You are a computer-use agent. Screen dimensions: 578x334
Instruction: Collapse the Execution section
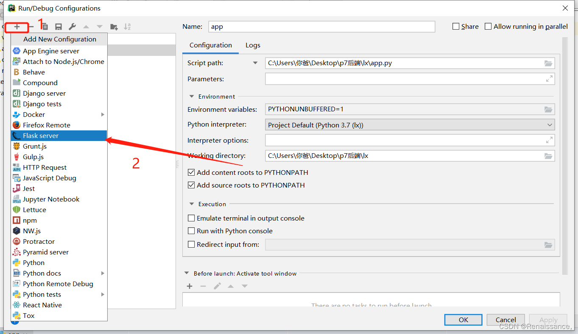[x=192, y=204]
